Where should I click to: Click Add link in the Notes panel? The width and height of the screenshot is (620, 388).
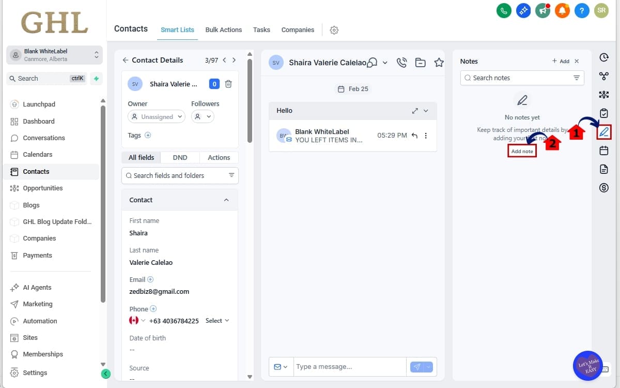564,61
